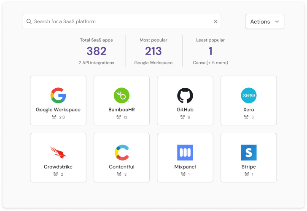Open the Contentful card title
The image size is (307, 211).
[x=121, y=167]
